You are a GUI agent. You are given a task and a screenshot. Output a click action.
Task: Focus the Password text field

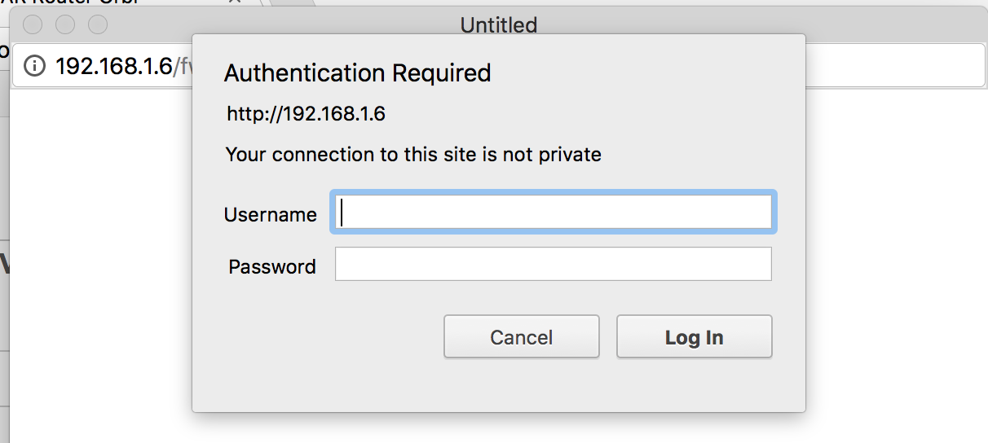pyautogui.click(x=553, y=265)
